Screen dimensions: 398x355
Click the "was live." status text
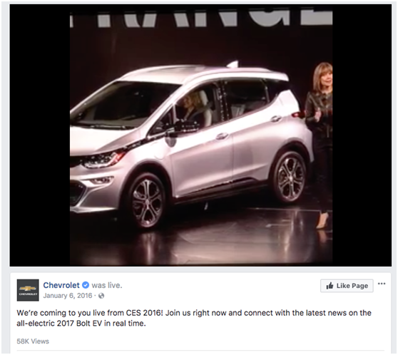coord(107,285)
